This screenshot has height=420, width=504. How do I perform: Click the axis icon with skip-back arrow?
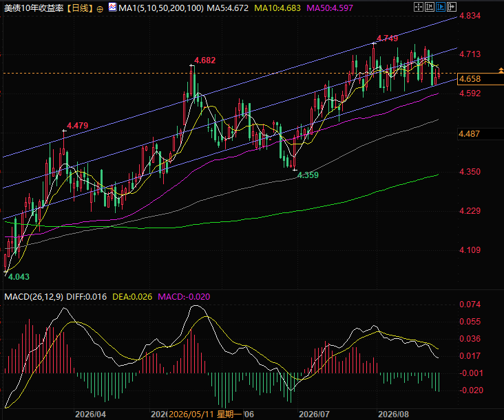430,7
